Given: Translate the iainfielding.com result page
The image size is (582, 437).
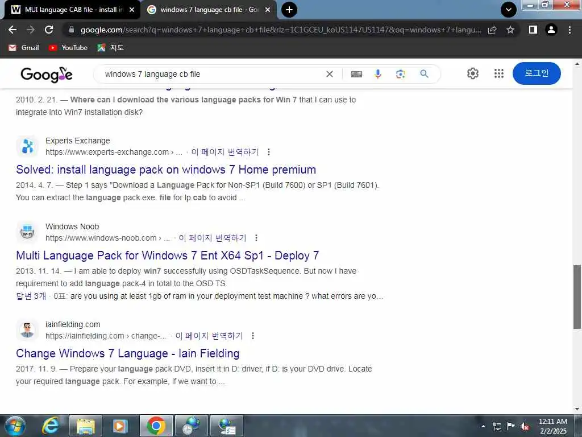Looking at the screenshot, I should click(209, 336).
